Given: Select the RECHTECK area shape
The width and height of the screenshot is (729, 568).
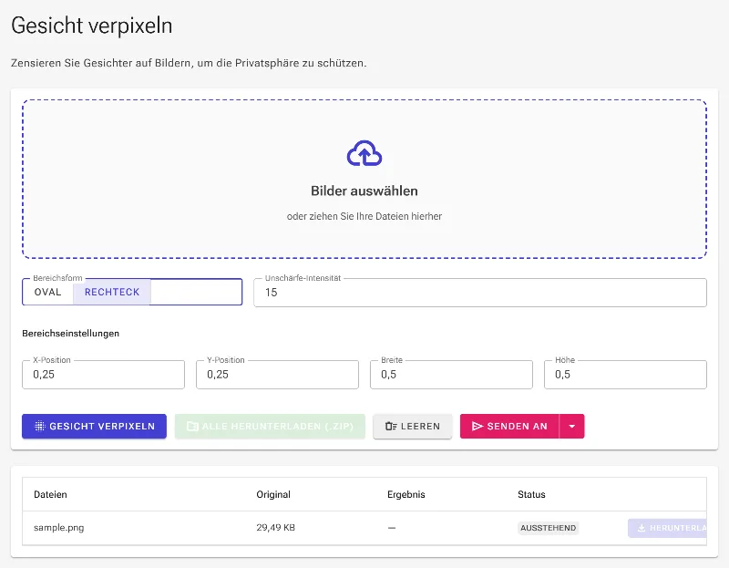Looking at the screenshot, I should pos(112,292).
